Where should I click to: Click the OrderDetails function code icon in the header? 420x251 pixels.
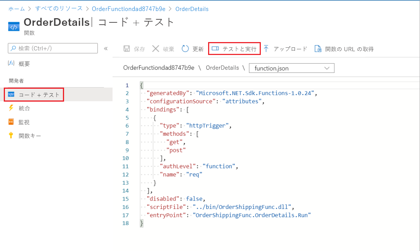[14, 27]
